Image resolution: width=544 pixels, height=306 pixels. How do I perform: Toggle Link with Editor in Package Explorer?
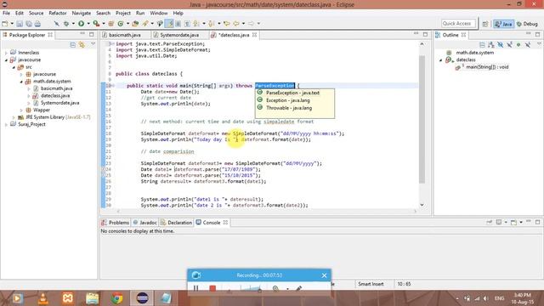(x=82, y=45)
